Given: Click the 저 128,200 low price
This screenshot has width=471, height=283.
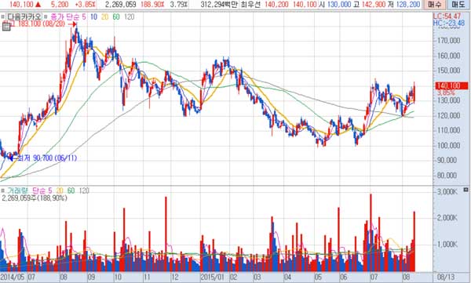Looking at the screenshot, I should pos(404,5).
